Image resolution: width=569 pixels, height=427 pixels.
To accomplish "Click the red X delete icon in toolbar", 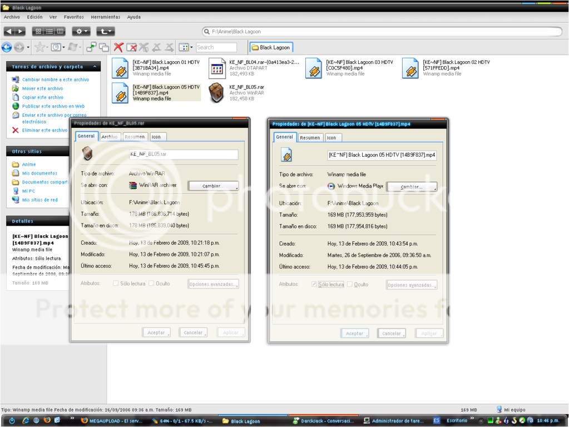I will pos(118,48).
